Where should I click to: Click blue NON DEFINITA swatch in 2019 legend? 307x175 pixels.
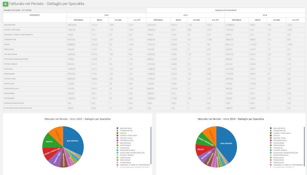pos(271,128)
